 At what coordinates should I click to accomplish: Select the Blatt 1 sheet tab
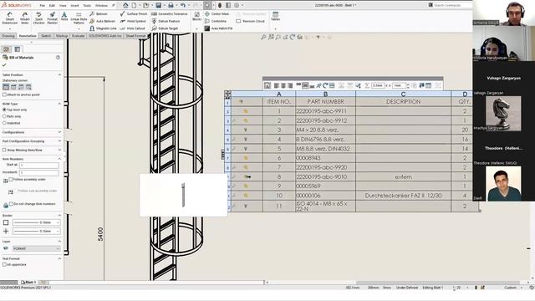[28, 283]
